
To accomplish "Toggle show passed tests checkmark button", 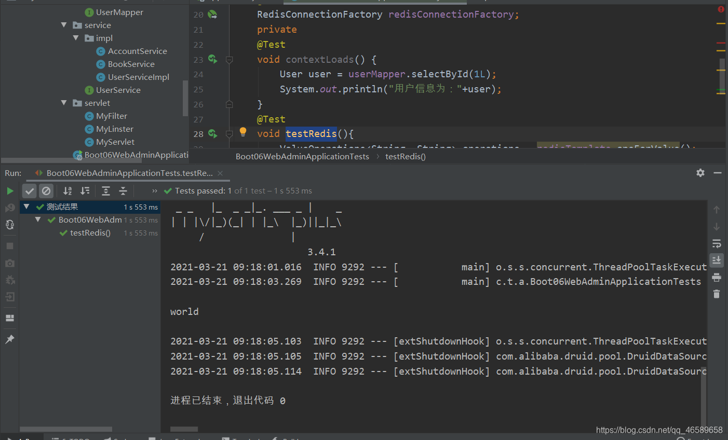I will 30,191.
